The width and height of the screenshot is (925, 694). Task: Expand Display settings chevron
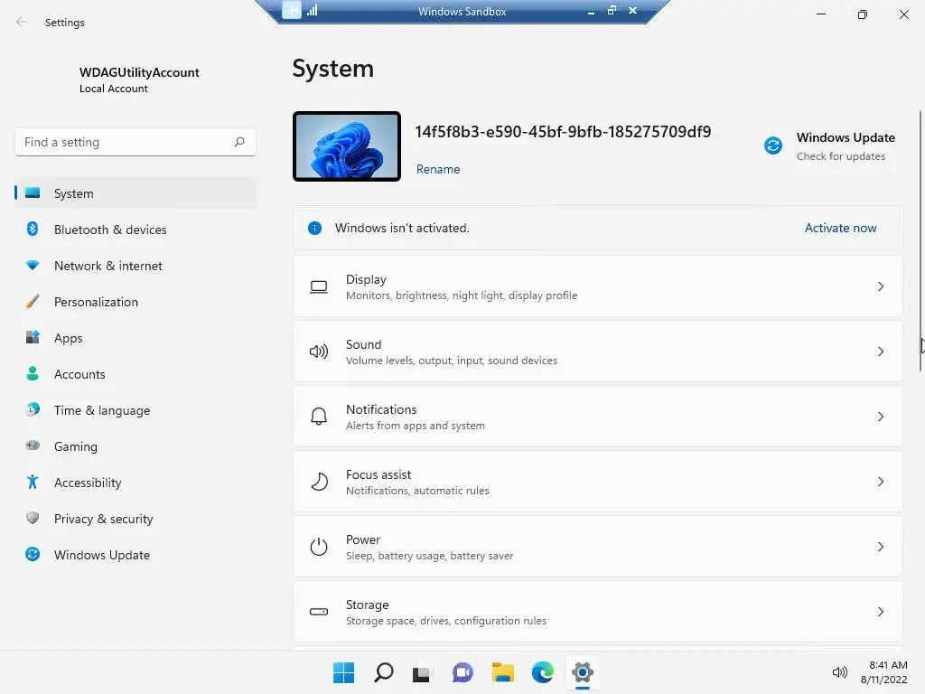(x=880, y=286)
